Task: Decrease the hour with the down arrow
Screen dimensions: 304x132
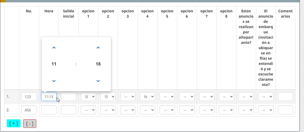Action: click(x=54, y=81)
